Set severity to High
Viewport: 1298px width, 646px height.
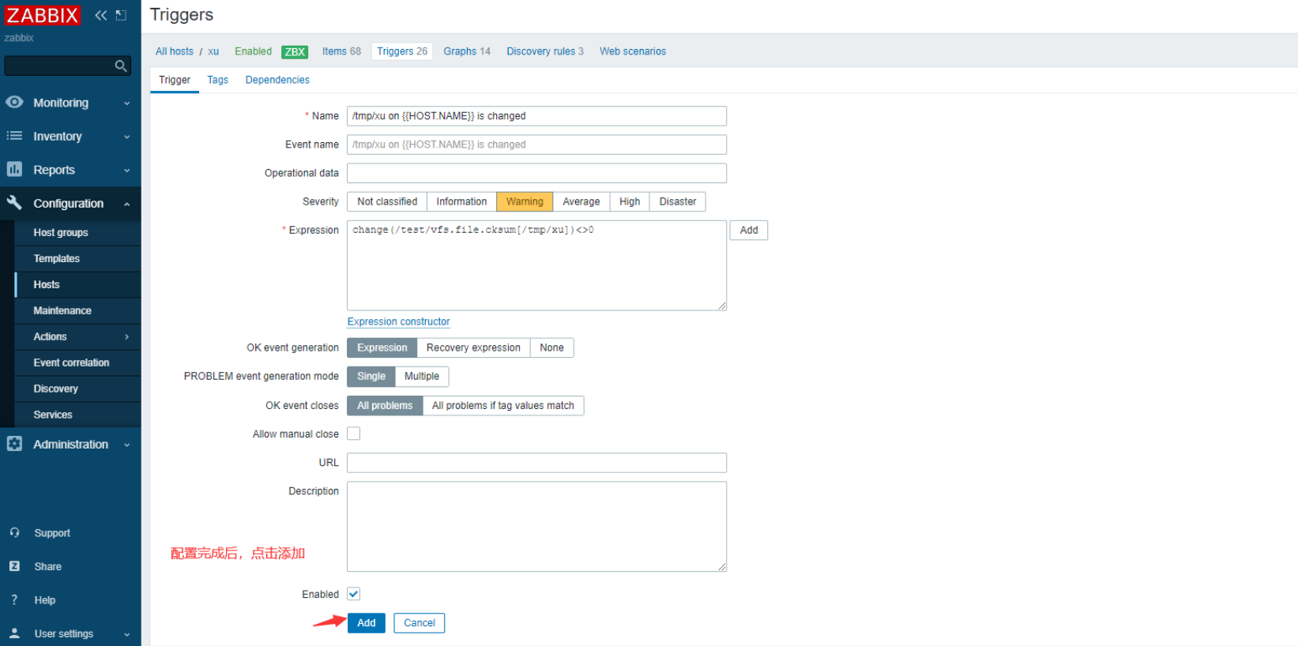click(630, 201)
